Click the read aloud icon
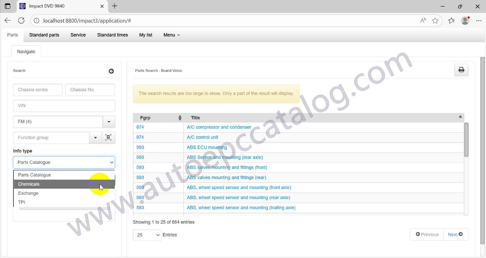Viewport: 486px width, 258px height. point(423,20)
